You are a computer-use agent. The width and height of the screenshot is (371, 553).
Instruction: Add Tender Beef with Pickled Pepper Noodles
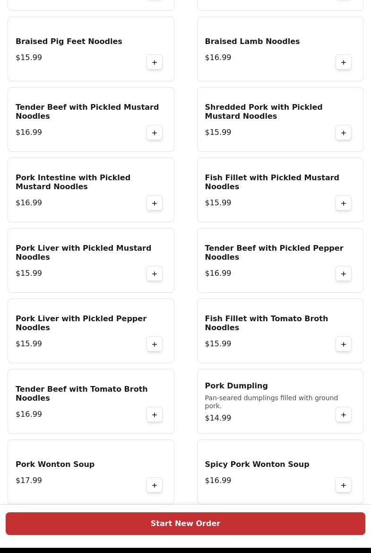point(344,274)
